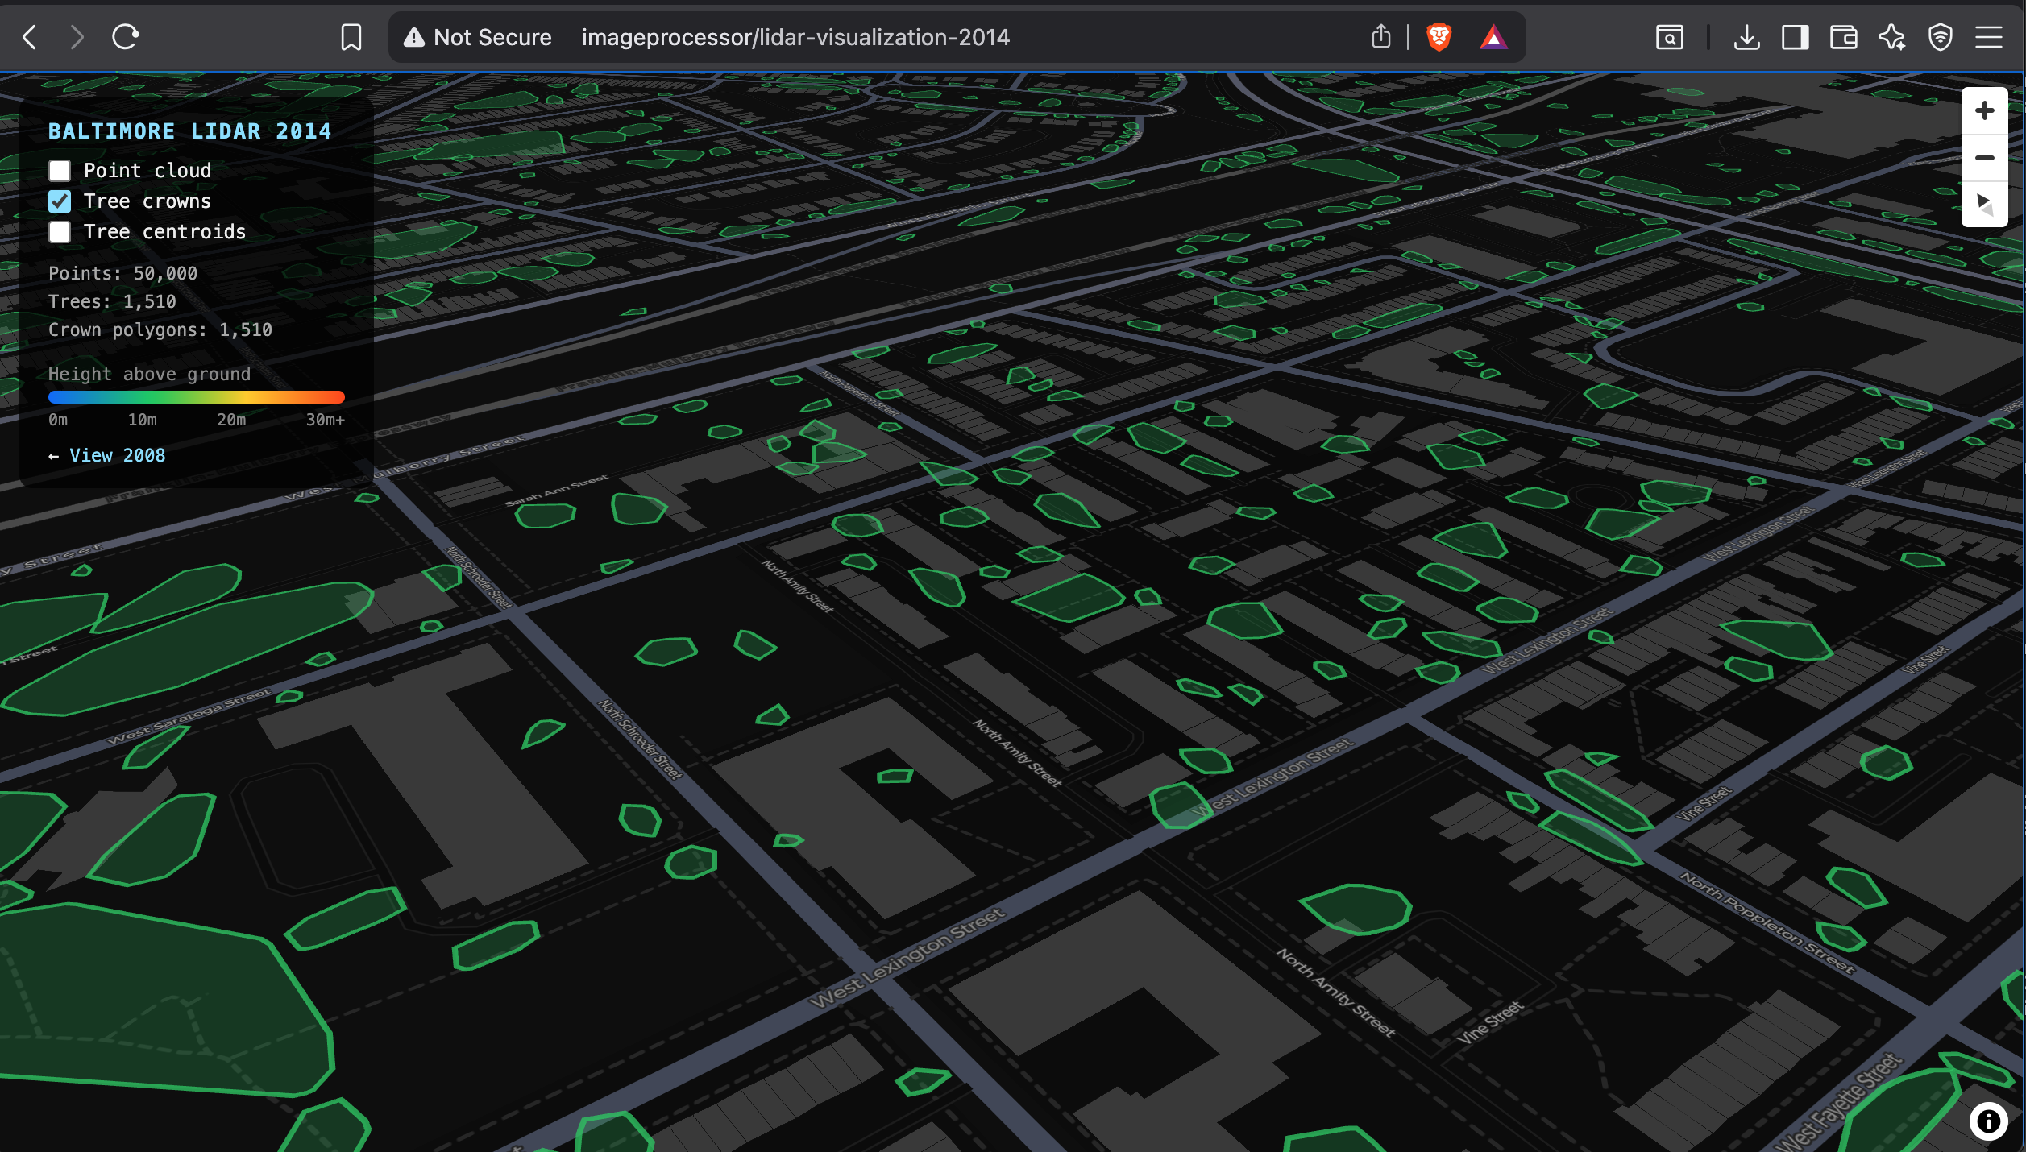Click the VPN icon in the toolbar
The width and height of the screenshot is (2026, 1152).
point(1941,37)
